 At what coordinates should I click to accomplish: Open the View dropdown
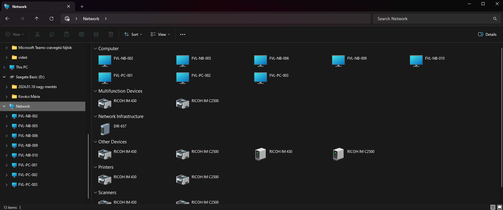pyautogui.click(x=160, y=34)
